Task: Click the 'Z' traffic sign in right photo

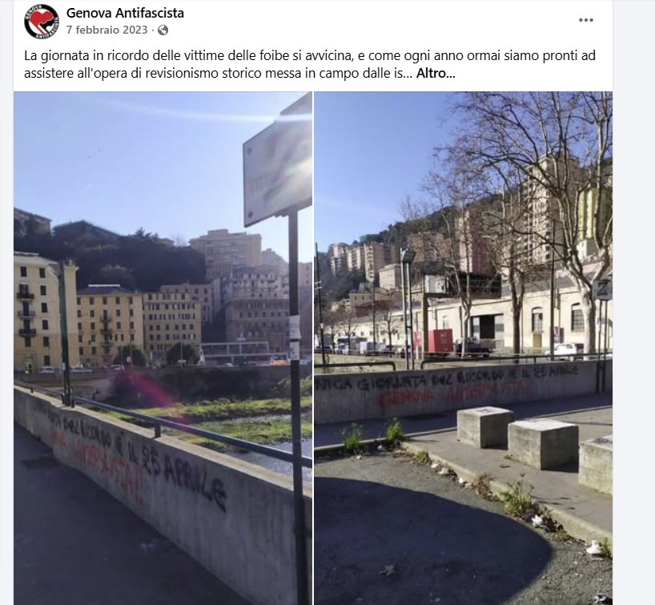Action: click(603, 290)
